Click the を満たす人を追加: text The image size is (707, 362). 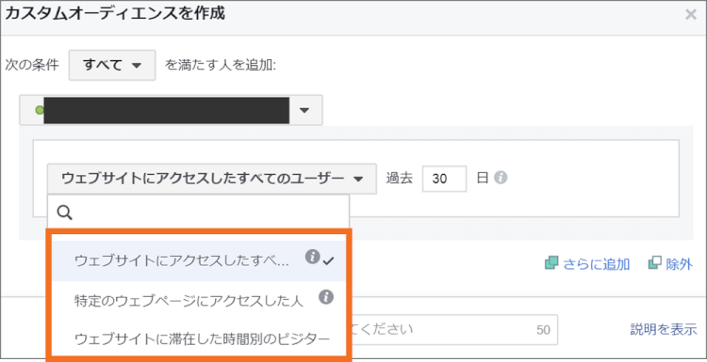click(221, 66)
